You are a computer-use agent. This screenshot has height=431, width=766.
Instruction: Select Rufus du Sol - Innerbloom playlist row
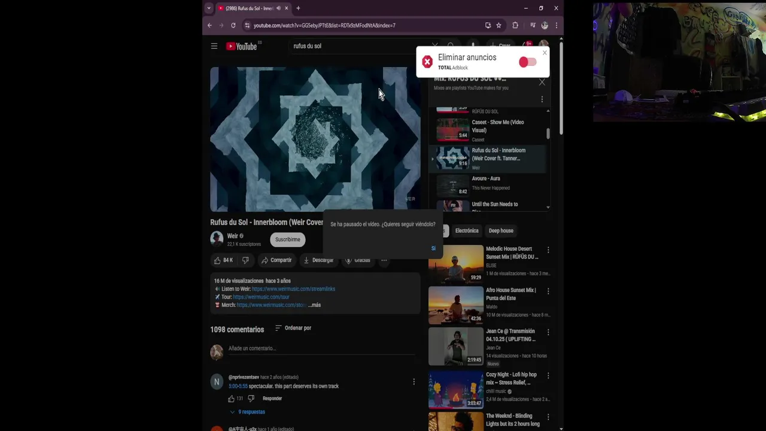pyautogui.click(x=488, y=158)
